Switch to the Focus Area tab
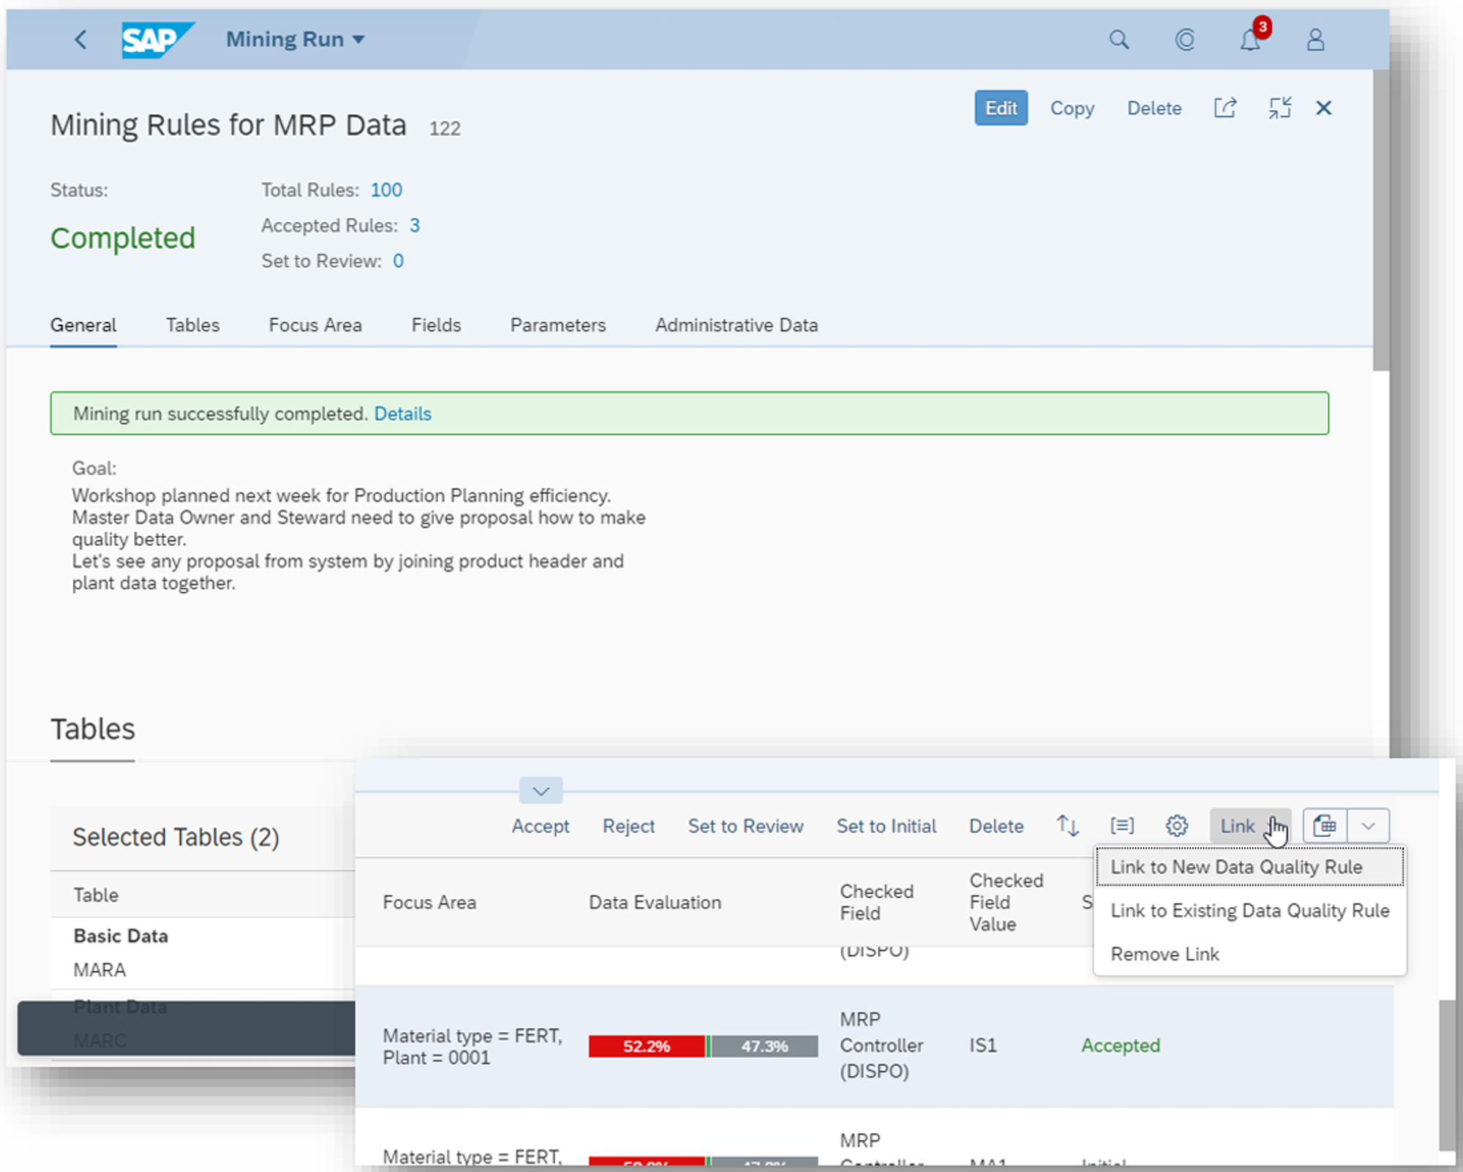 [x=315, y=325]
